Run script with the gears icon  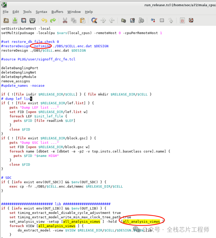coord(141,20)
